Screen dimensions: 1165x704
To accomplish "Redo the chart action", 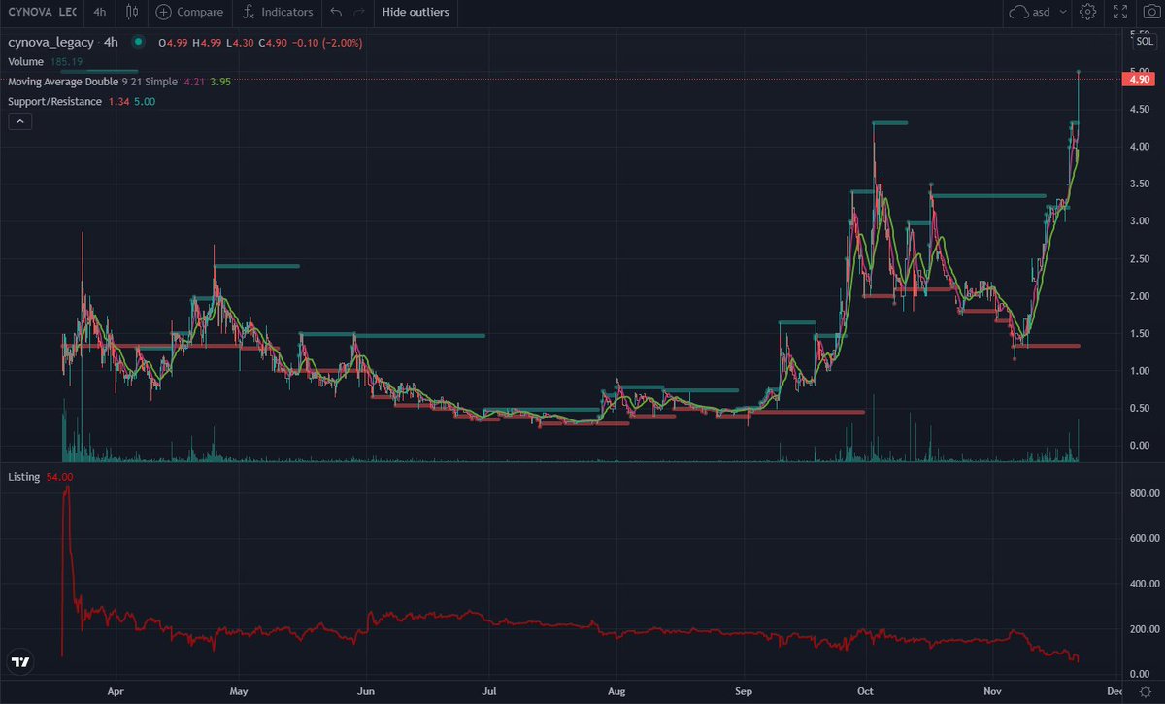I will (359, 13).
